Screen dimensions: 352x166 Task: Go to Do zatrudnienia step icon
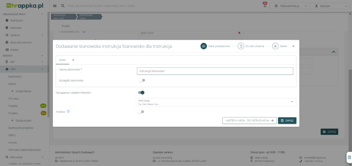(x=241, y=46)
